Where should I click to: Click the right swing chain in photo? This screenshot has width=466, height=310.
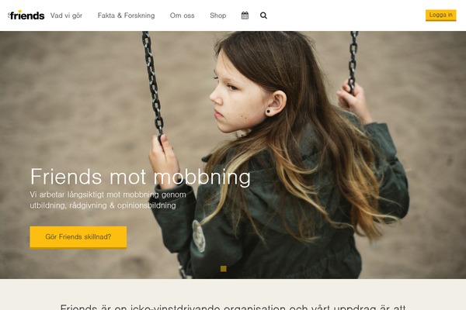pos(353,60)
